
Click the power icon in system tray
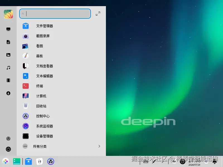pos(183,161)
